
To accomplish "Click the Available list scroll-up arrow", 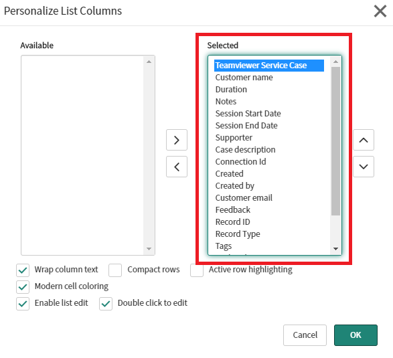I will point(149,62).
